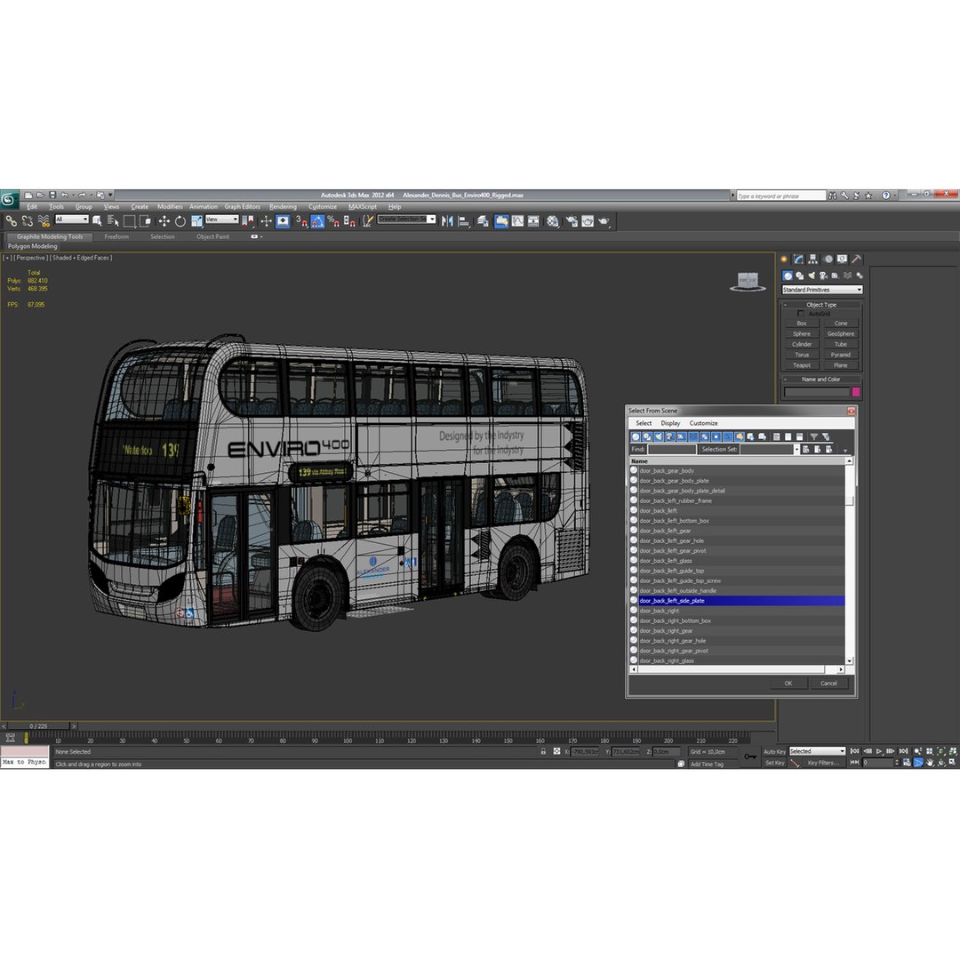Open the Standard Primitives dropdown
The width and height of the screenshot is (960, 960).
(821, 290)
